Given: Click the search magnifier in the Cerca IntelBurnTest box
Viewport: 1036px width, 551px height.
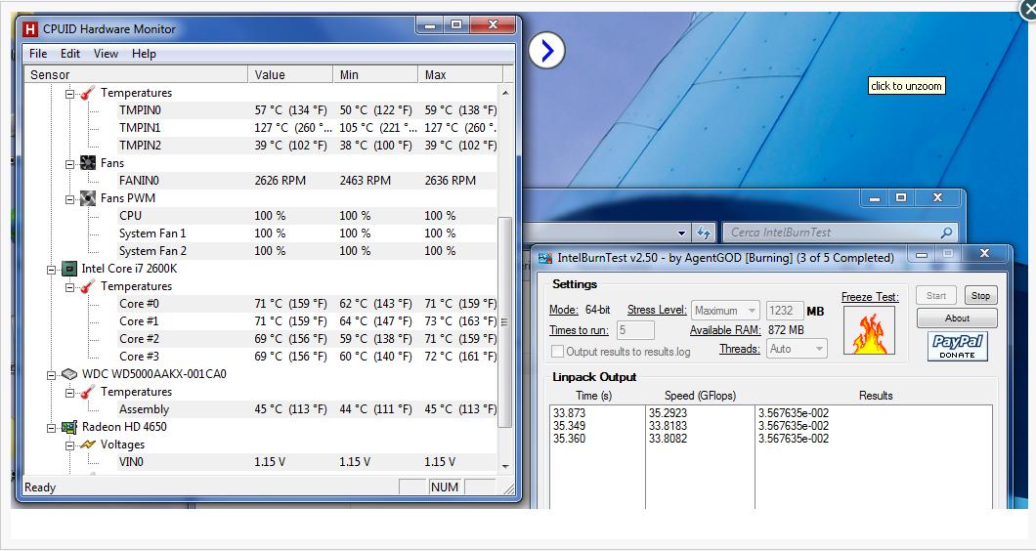Looking at the screenshot, I should (x=946, y=233).
